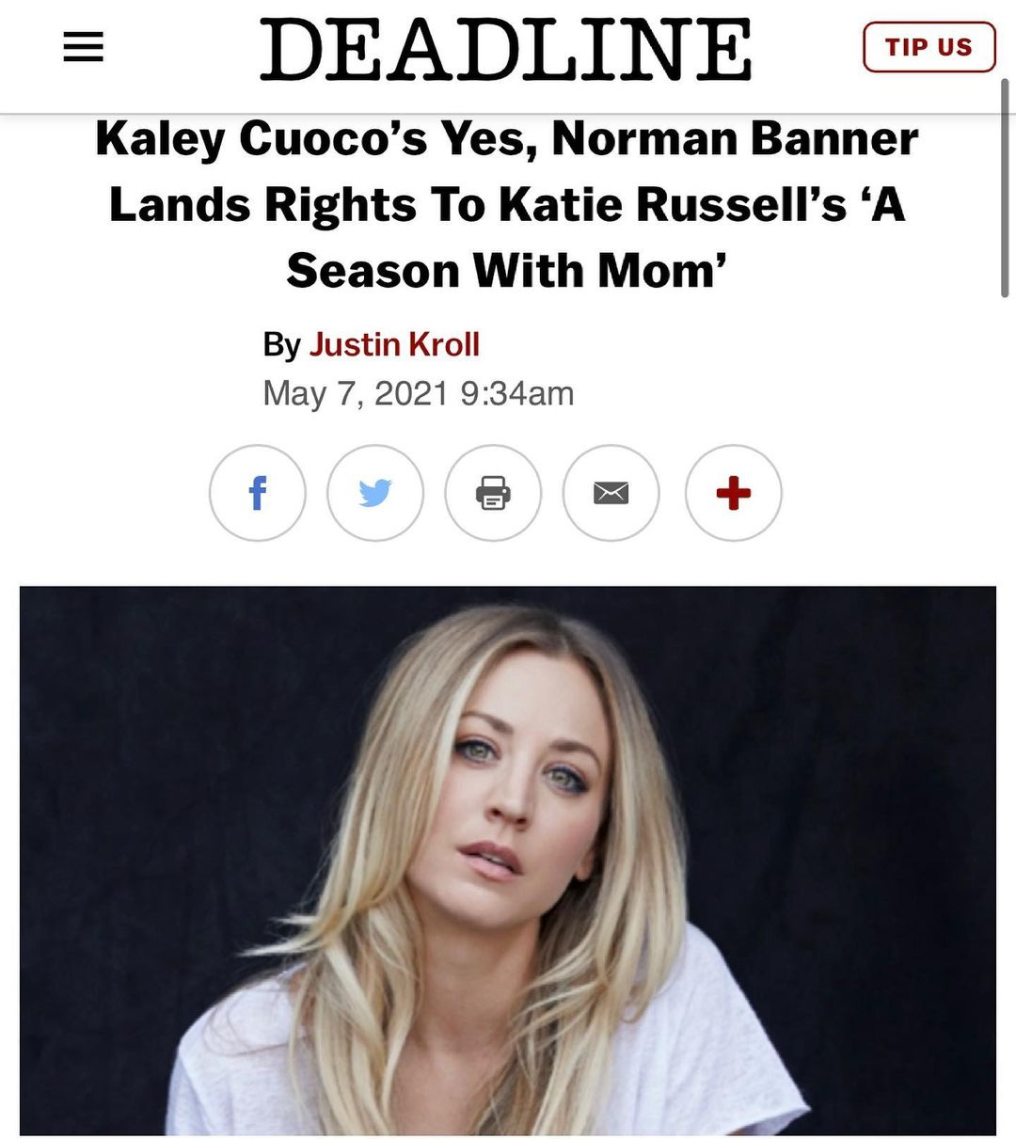
Task: Click 'Katie Russell's' name in headline
Action: (x=673, y=205)
